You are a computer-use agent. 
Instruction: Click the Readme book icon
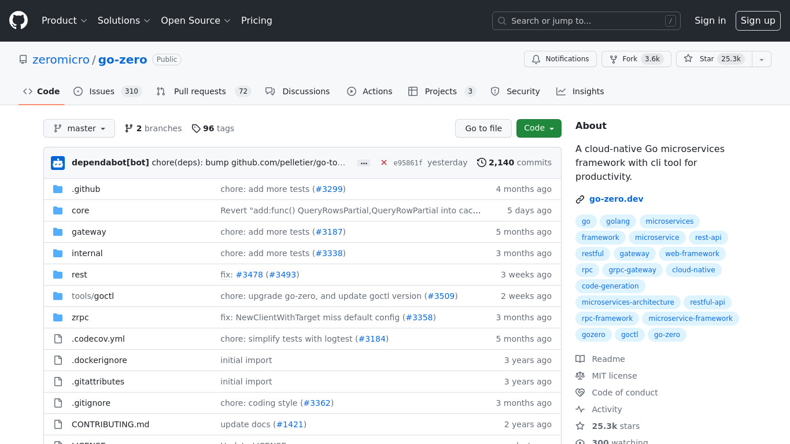click(580, 359)
